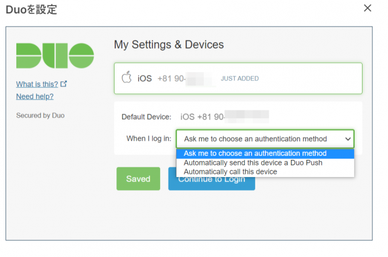Pick "Automatically call this device" option
The height and width of the screenshot is (257, 388).
[230, 172]
